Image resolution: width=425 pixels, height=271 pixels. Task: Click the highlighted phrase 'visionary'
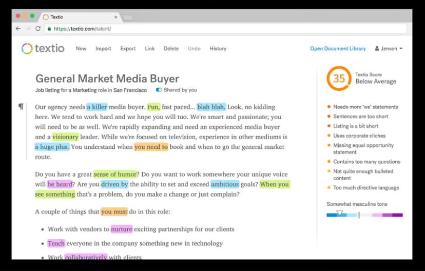pos(65,137)
